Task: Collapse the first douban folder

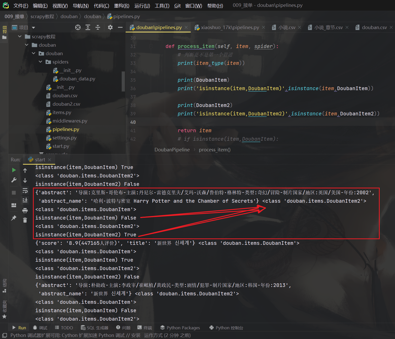Action: click(27, 45)
